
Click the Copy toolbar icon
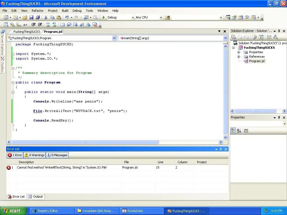52,17
